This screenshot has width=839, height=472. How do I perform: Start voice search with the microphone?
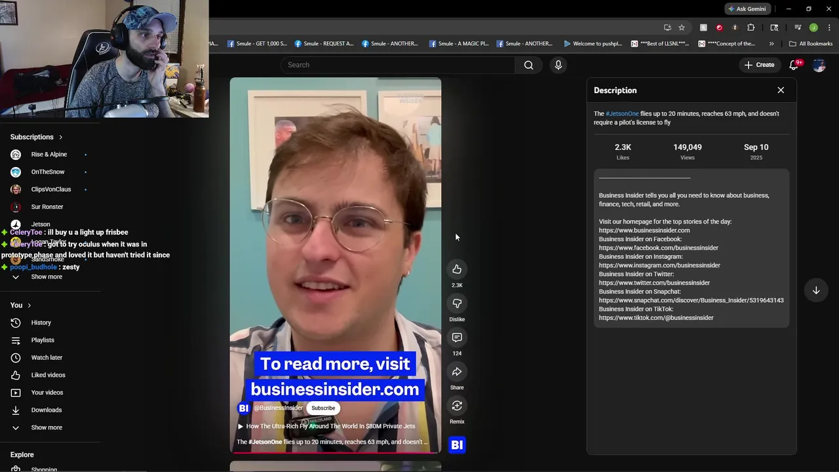pos(558,65)
